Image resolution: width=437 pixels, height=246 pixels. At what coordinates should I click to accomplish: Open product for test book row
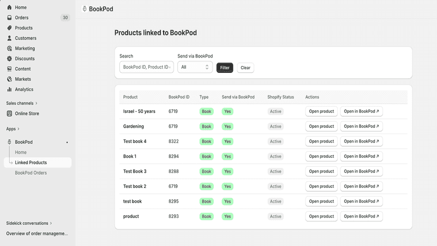click(x=321, y=201)
